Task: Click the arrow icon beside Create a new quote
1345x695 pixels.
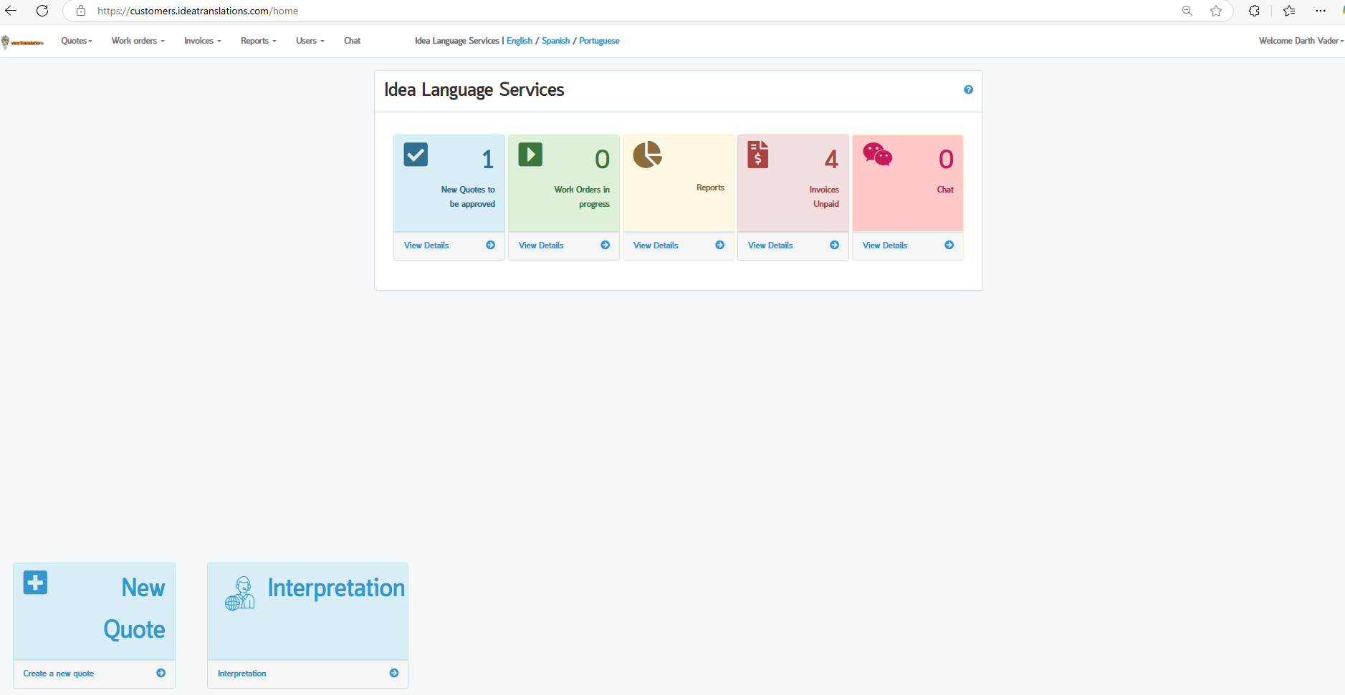Action: coord(161,673)
